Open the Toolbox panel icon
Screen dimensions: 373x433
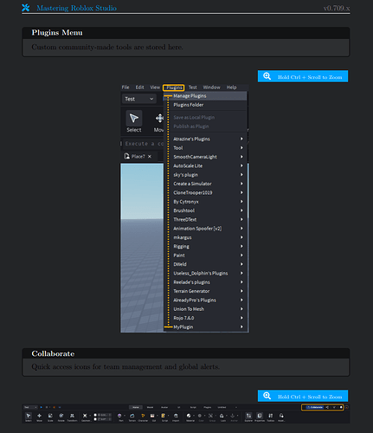(270, 416)
